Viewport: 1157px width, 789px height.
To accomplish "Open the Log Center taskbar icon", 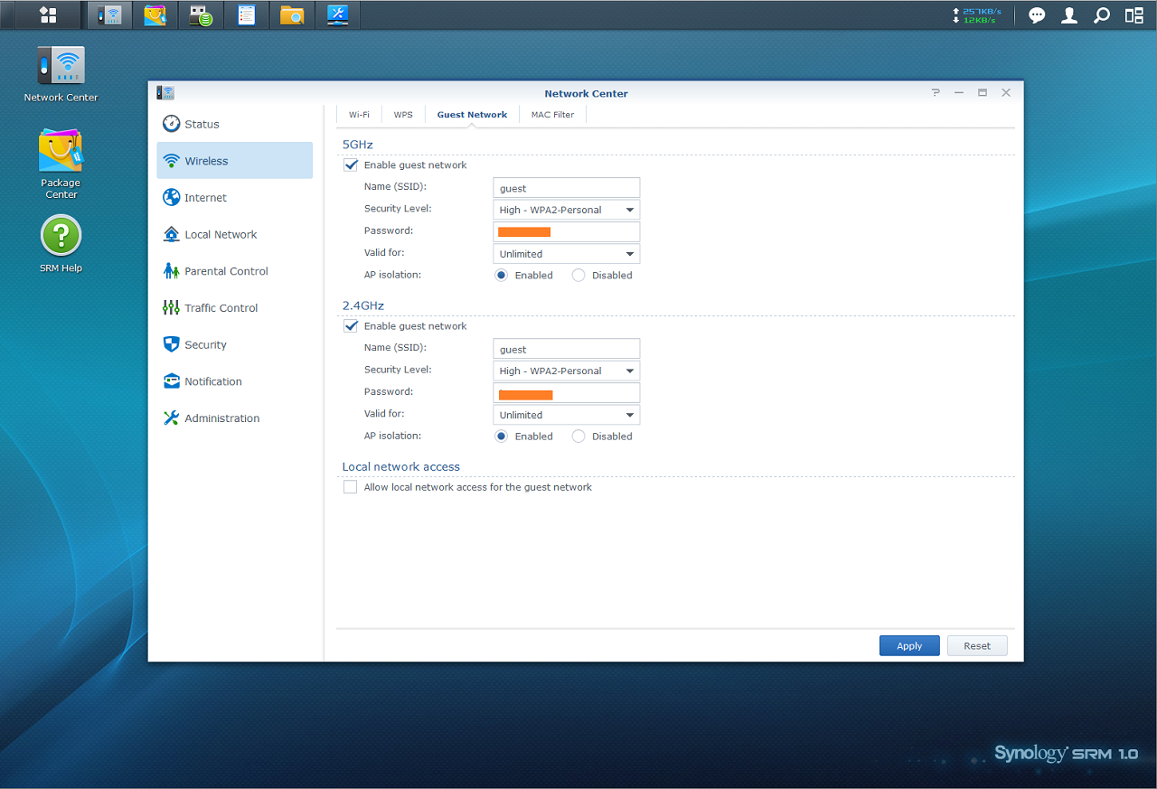I will coord(246,15).
